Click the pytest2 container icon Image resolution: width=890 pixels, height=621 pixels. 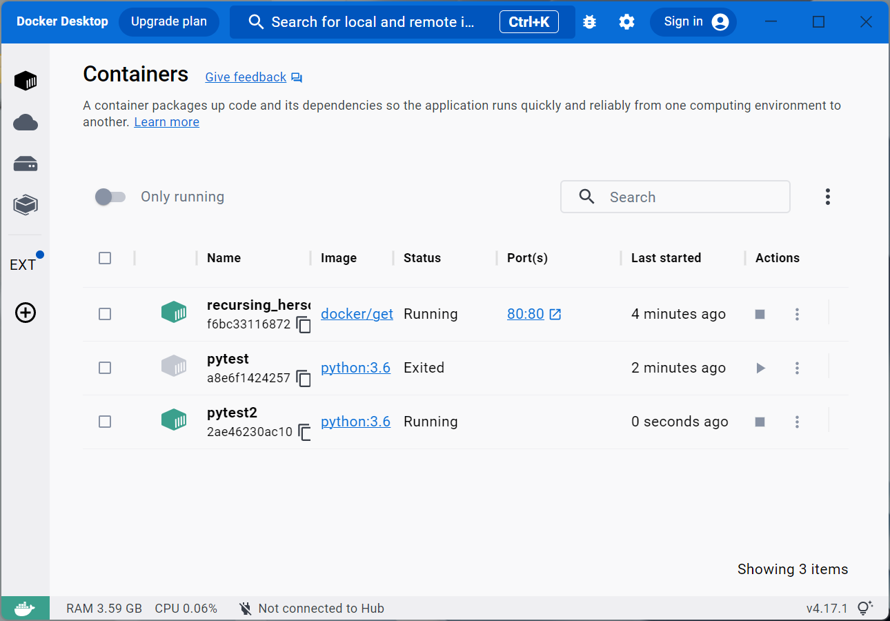[174, 420]
